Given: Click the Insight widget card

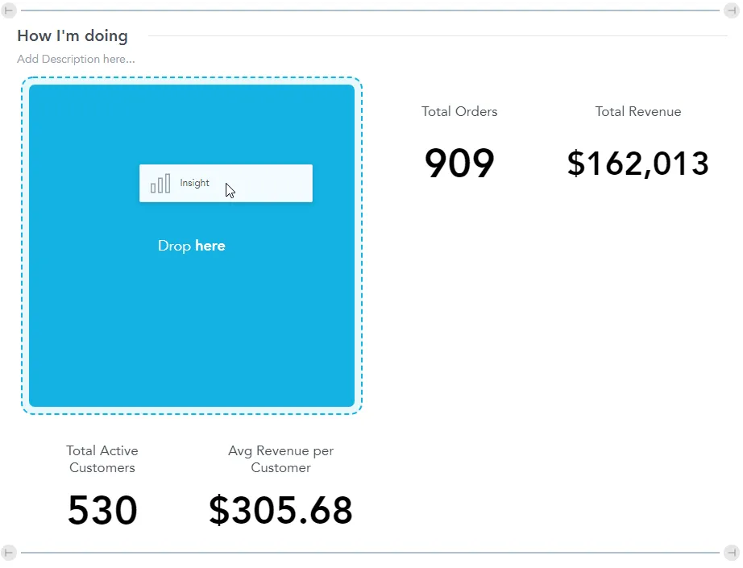Looking at the screenshot, I should [x=226, y=183].
